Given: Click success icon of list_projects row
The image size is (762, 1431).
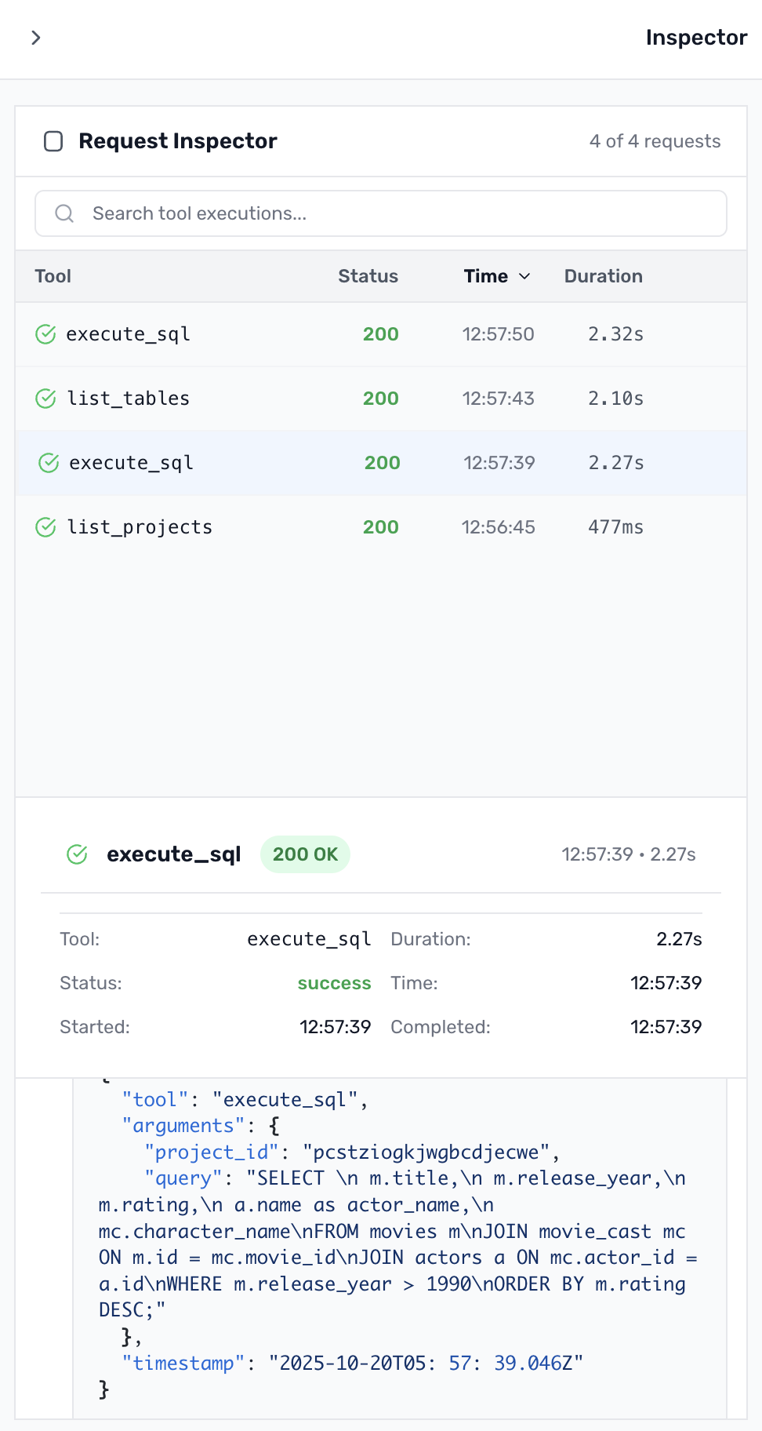Looking at the screenshot, I should [45, 527].
